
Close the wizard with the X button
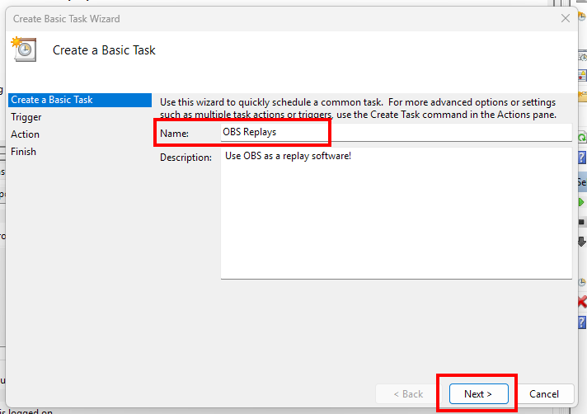[x=566, y=18]
